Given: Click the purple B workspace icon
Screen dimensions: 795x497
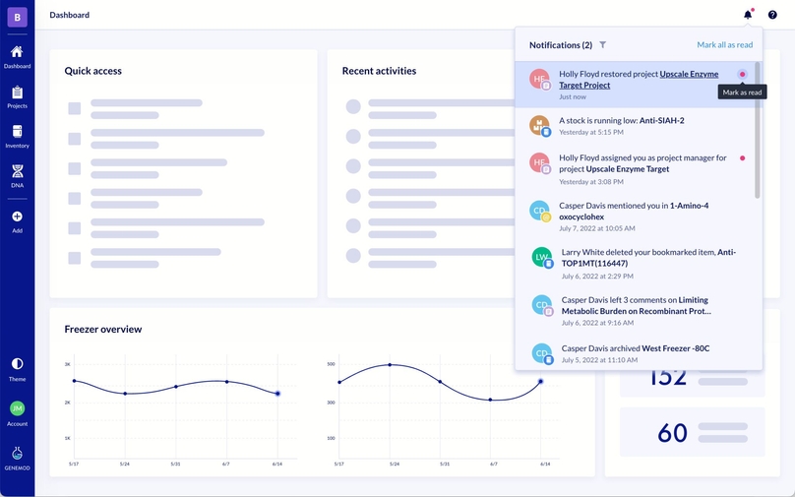Looking at the screenshot, I should point(18,18).
